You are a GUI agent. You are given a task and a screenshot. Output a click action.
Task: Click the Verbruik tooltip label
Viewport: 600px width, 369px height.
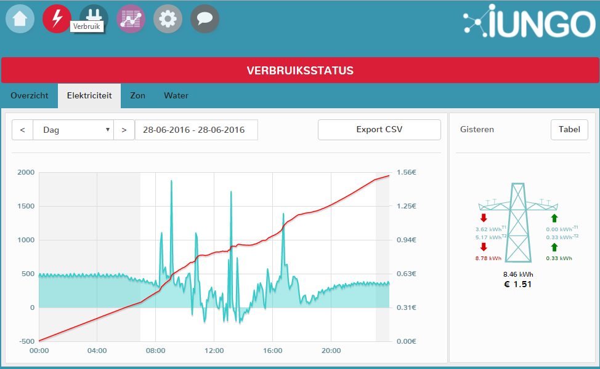[x=86, y=26]
